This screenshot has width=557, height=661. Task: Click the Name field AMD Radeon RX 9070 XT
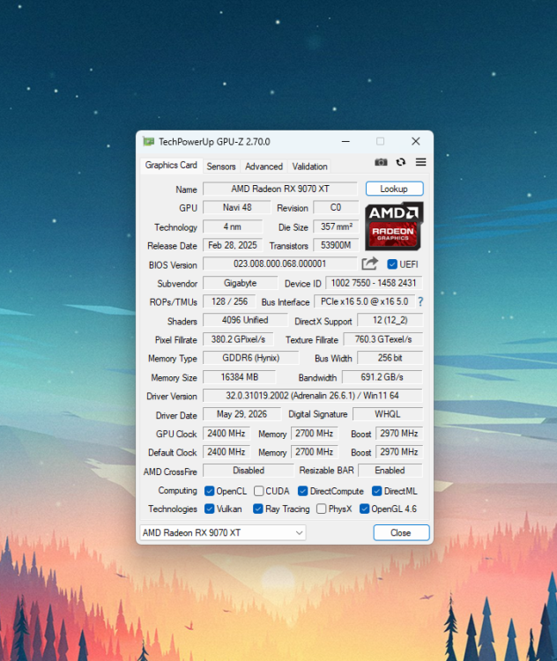[x=280, y=189]
